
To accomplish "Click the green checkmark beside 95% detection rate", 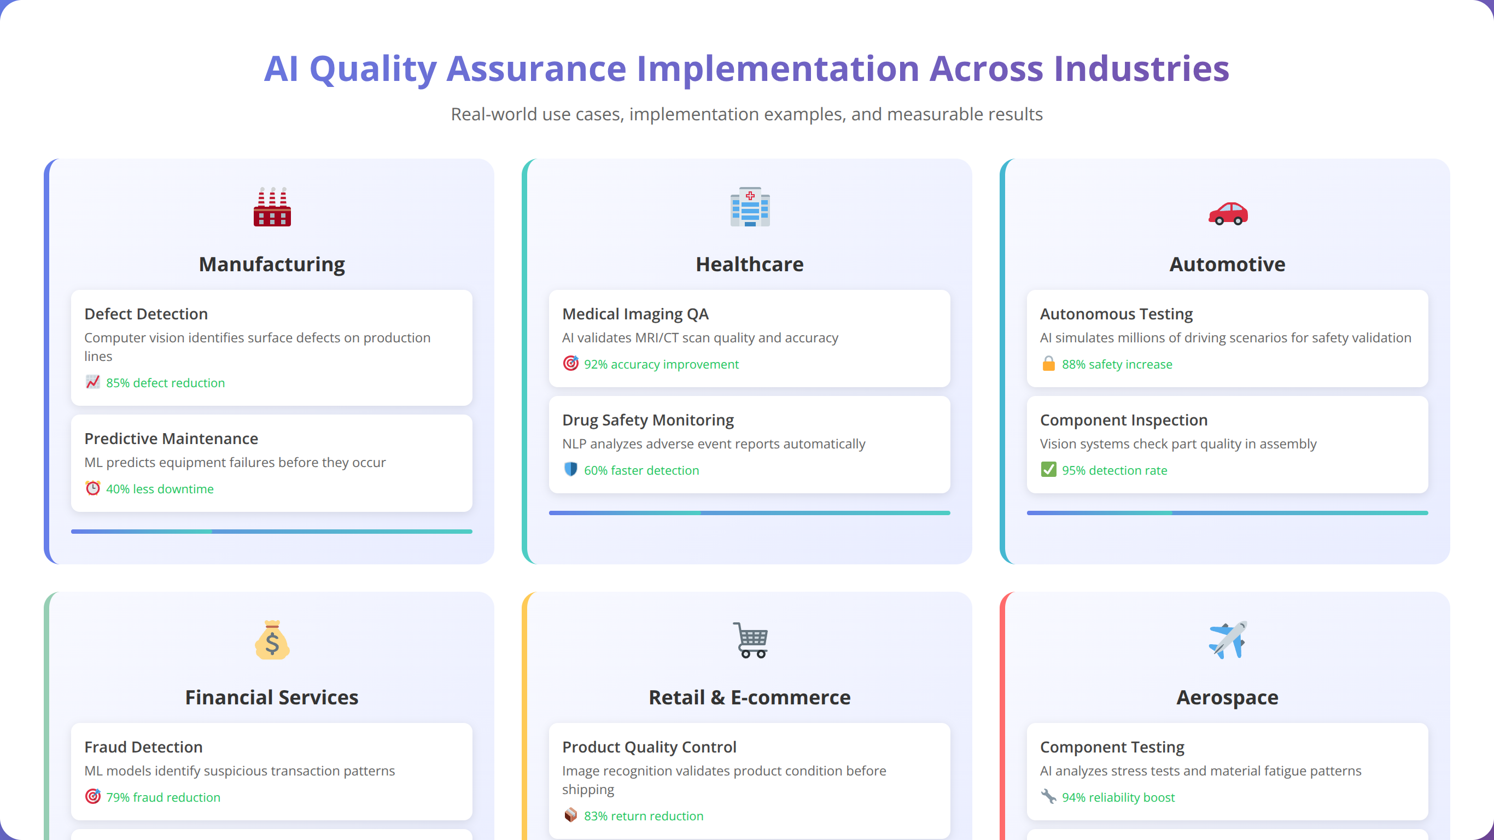I will [x=1048, y=469].
